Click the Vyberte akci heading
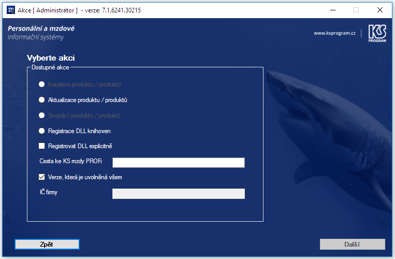Image resolution: width=395 pixels, height=259 pixels. [51, 58]
